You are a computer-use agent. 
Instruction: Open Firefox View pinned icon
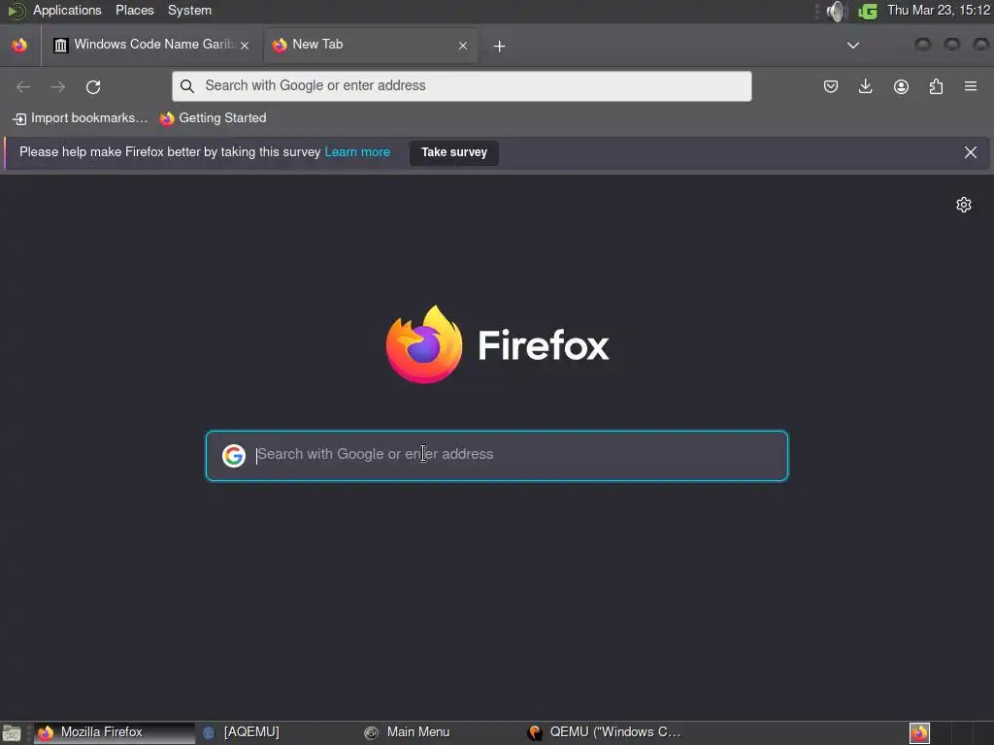[x=19, y=45]
